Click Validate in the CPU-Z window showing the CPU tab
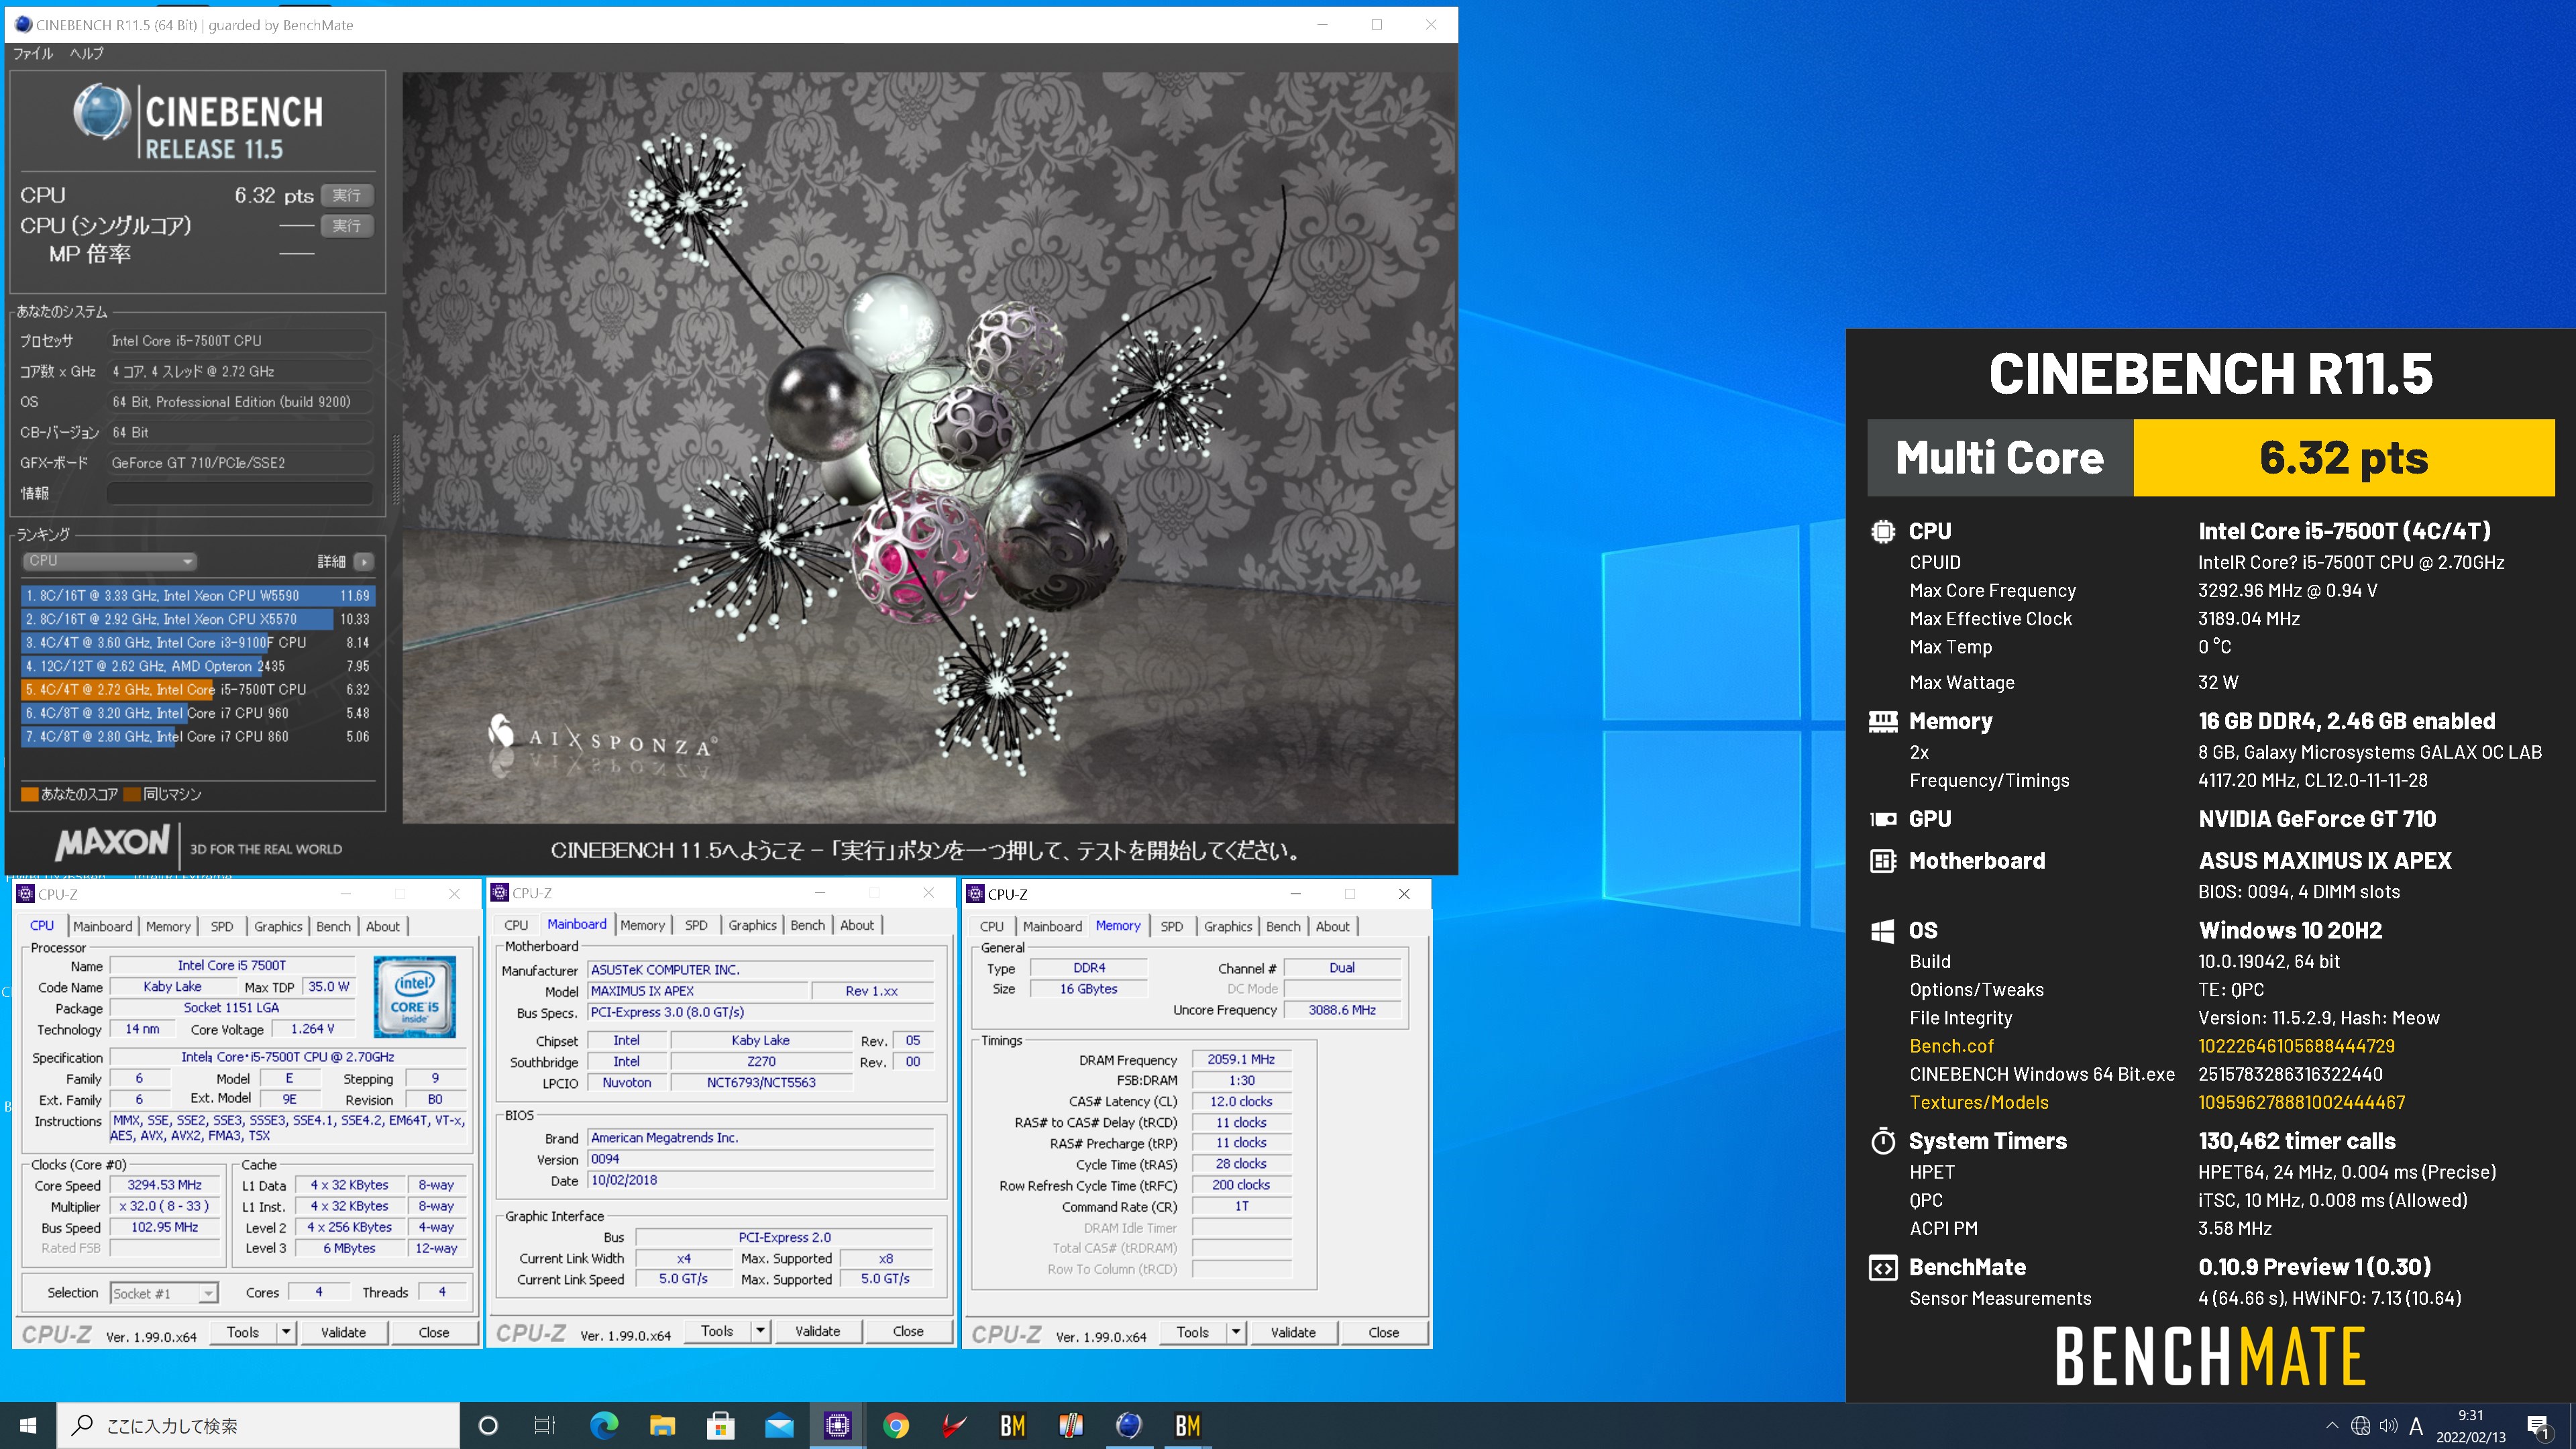The height and width of the screenshot is (1449, 2576). click(x=343, y=1332)
